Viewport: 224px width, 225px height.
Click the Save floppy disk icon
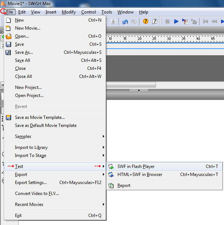click(8, 44)
